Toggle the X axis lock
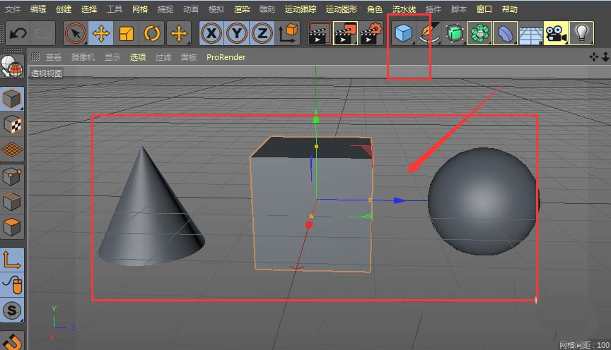 [211, 33]
